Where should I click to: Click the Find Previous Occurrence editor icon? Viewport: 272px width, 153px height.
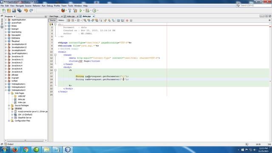[x=89, y=20]
